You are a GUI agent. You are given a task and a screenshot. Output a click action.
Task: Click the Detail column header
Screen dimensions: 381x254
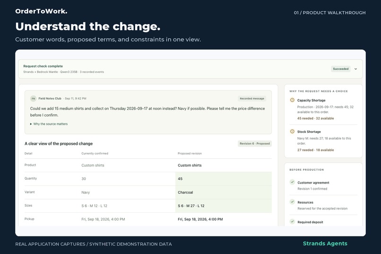pos(28,153)
